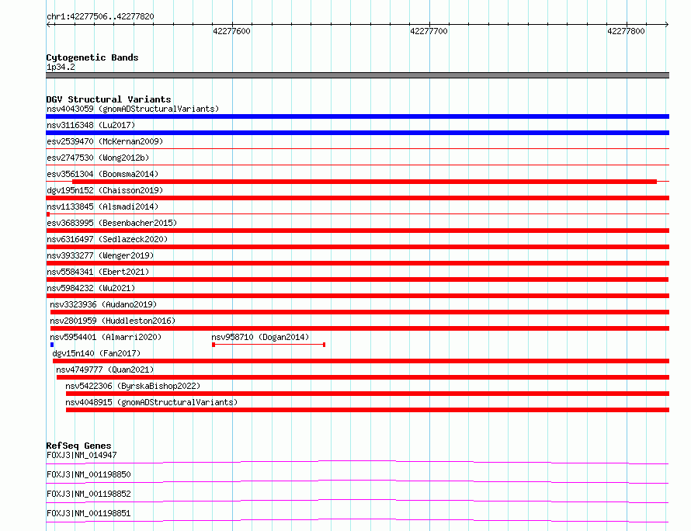This screenshot has width=691, height=531.
Task: Click the red bar under nsv6316497 Sedlazeck2020
Action: pos(357,247)
